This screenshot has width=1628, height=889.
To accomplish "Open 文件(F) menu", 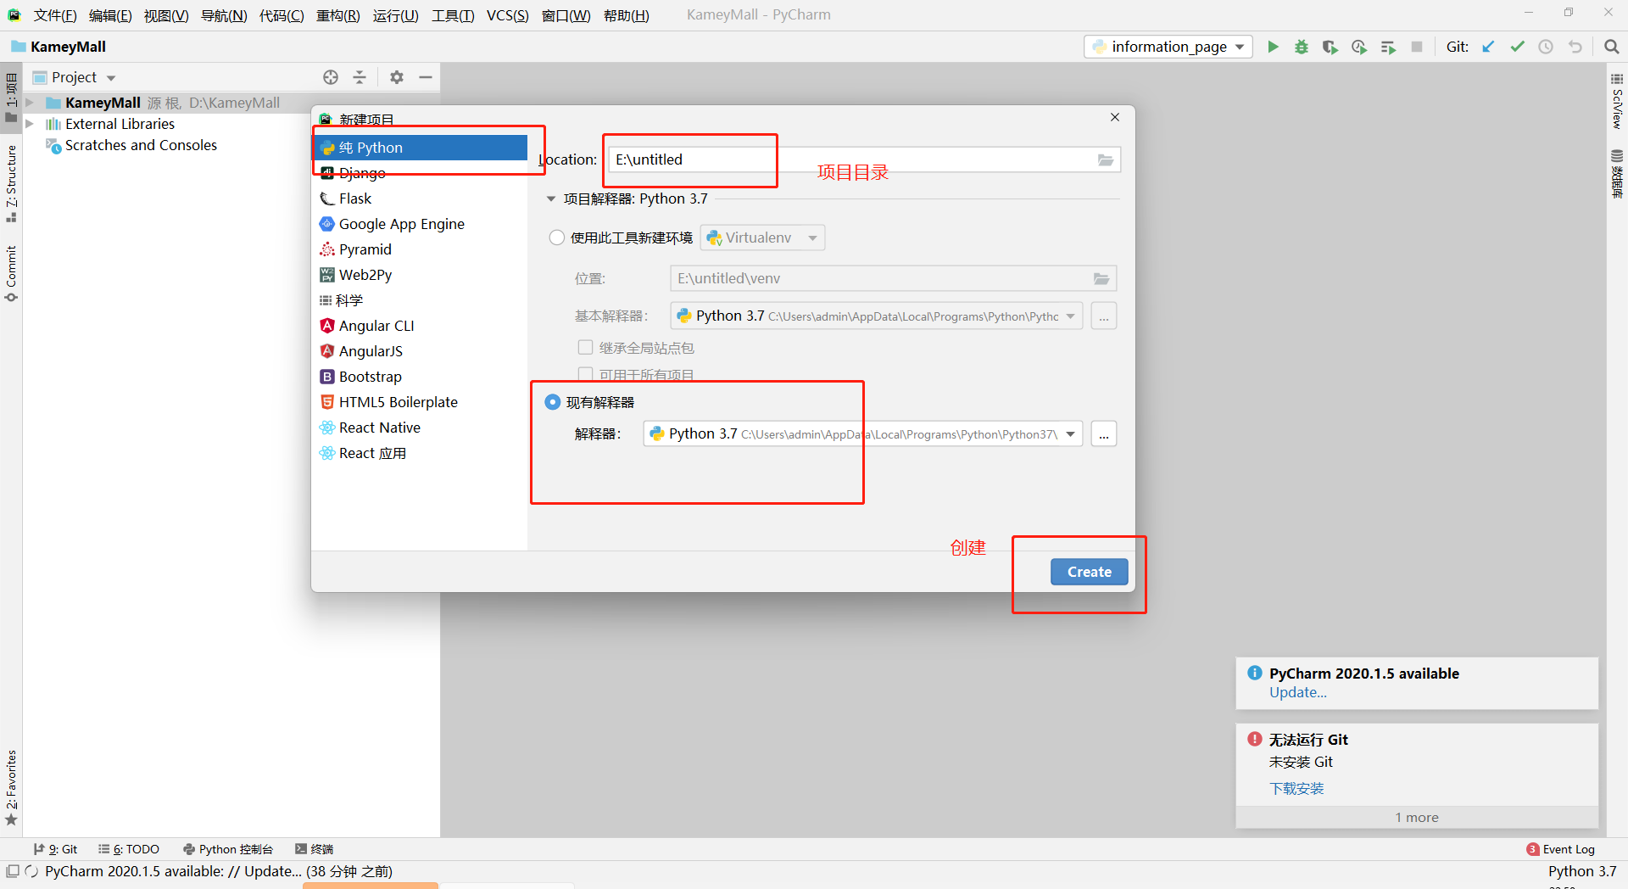I will (55, 15).
